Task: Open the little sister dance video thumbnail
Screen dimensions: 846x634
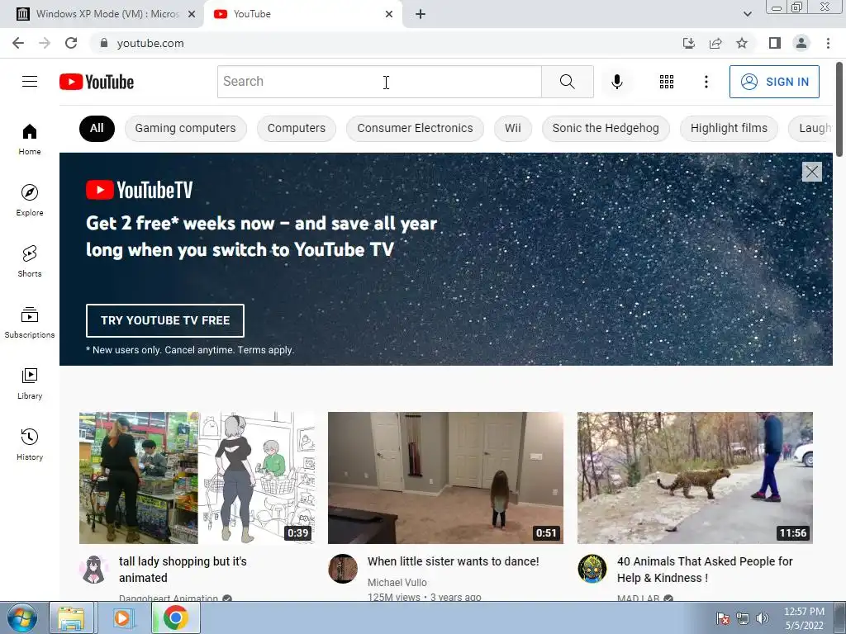Action: 445,478
